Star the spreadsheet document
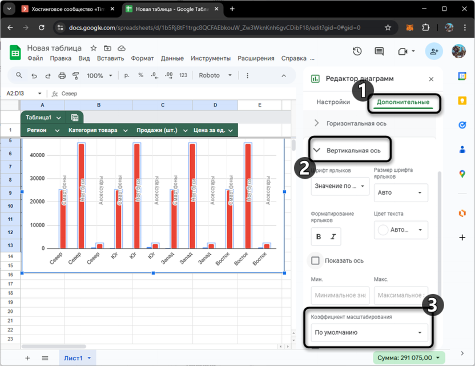The width and height of the screenshot is (475, 366). pyautogui.click(x=94, y=49)
